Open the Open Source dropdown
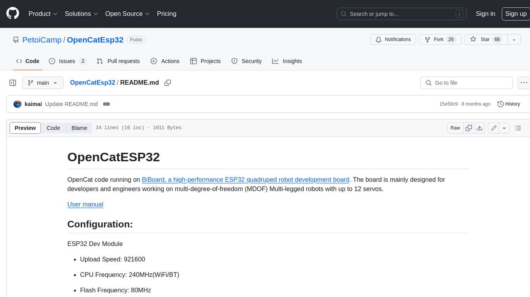 click(127, 14)
